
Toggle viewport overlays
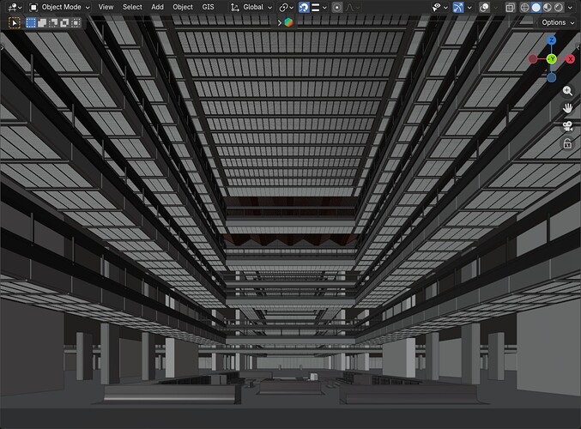[484, 7]
